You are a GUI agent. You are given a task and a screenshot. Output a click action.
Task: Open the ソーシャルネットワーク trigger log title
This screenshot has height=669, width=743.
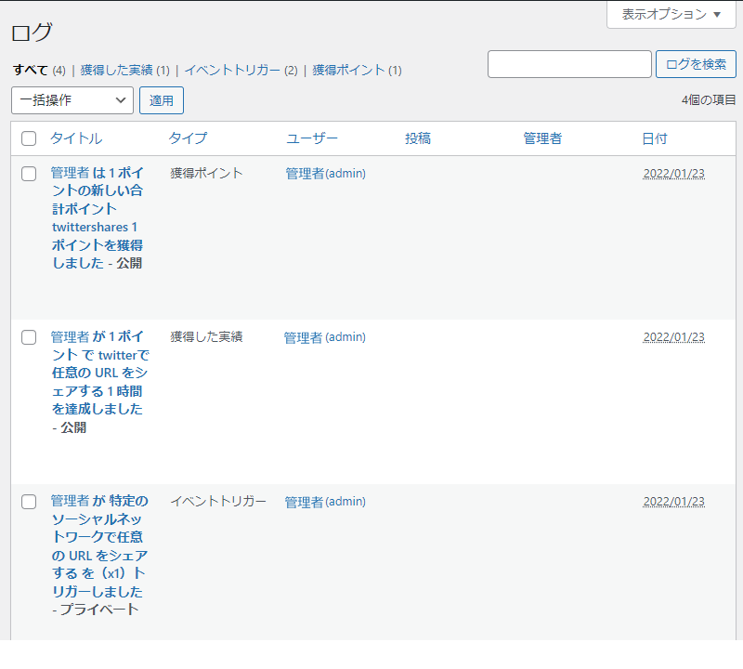pos(99,546)
